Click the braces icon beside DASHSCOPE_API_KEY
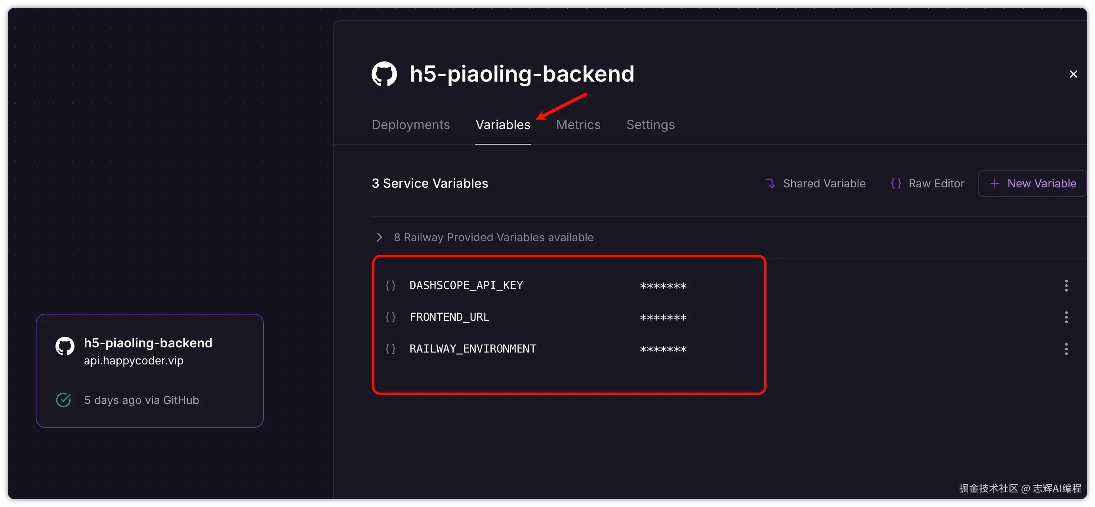Image resolution: width=1095 pixels, height=507 pixels. (x=390, y=285)
